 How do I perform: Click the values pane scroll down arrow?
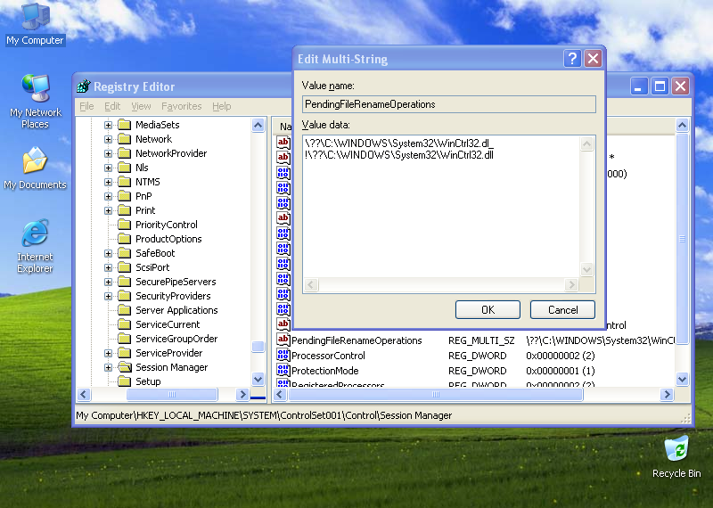point(682,379)
